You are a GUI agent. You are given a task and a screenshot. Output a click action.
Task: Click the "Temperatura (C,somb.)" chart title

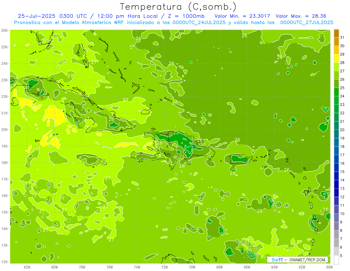(x=178, y=7)
